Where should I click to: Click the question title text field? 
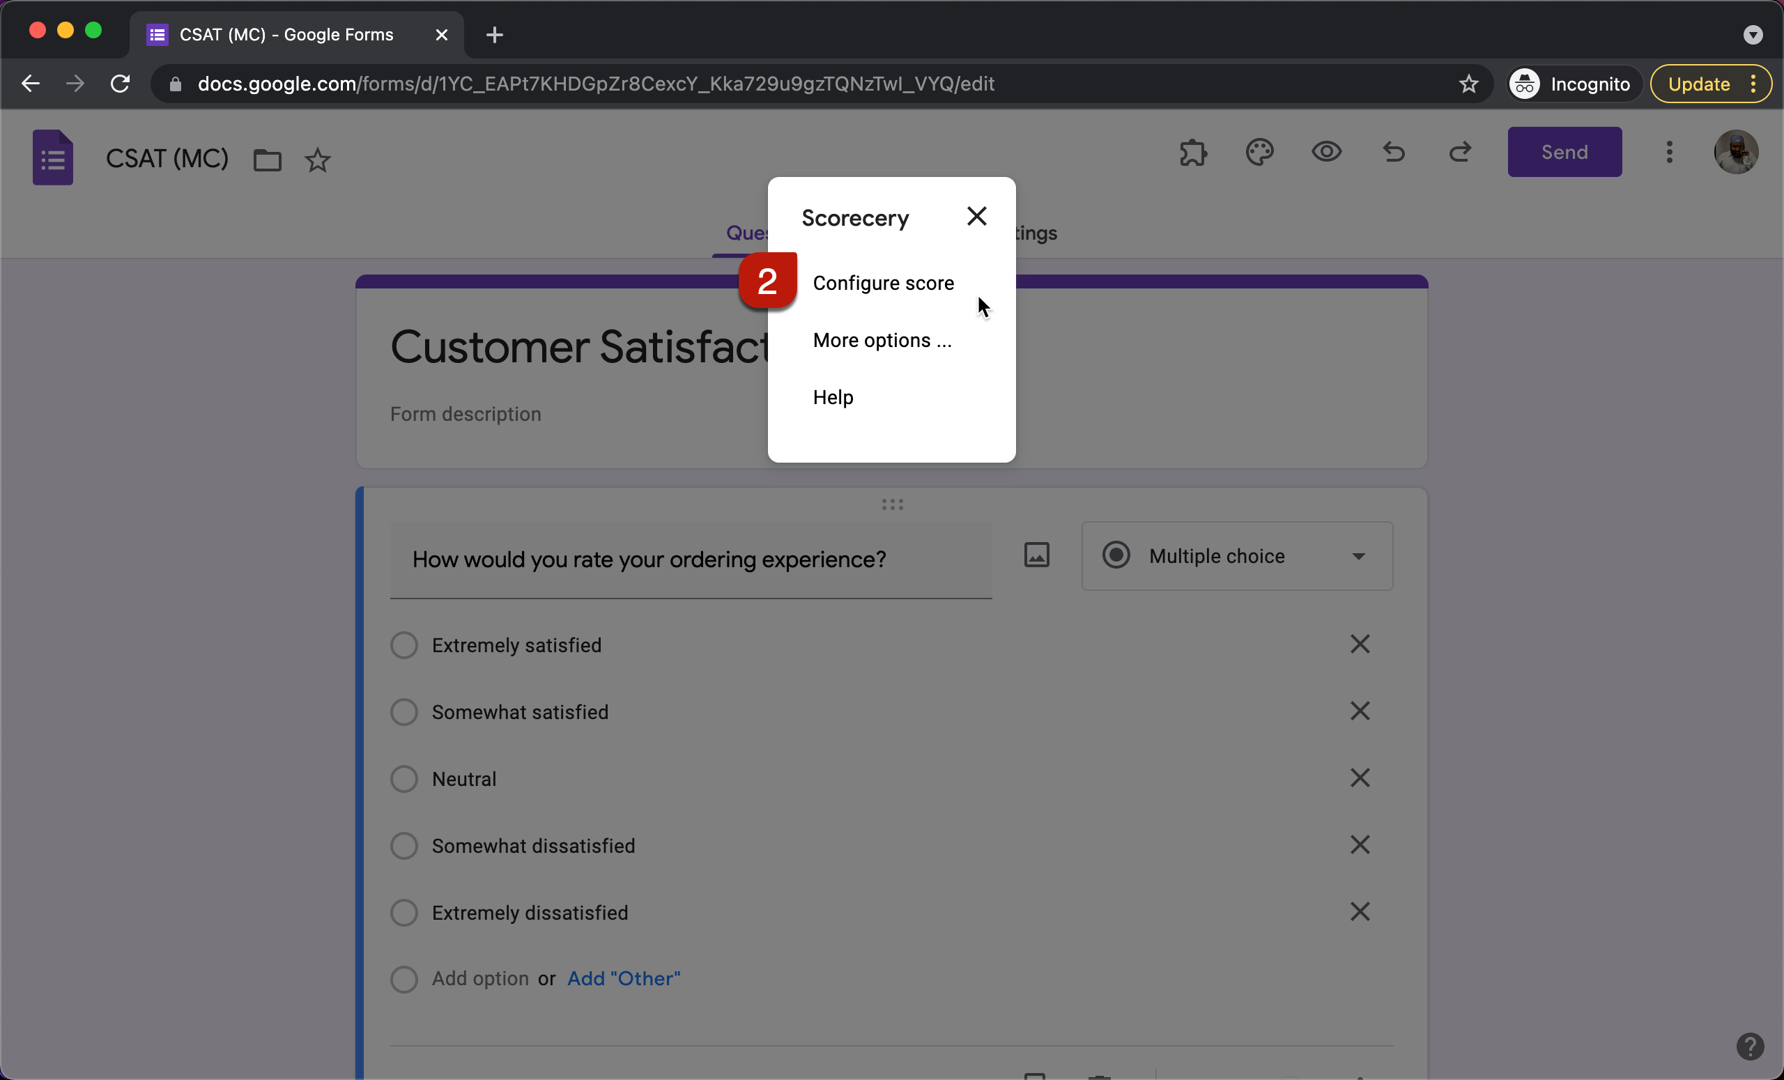(690, 560)
